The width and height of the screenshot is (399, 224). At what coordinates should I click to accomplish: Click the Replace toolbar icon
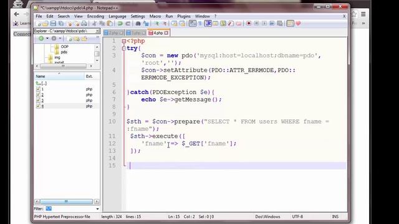pyautogui.click(x=146, y=24)
